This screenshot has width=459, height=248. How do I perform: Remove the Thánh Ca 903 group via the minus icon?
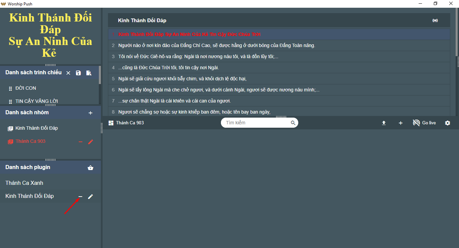[x=80, y=142]
